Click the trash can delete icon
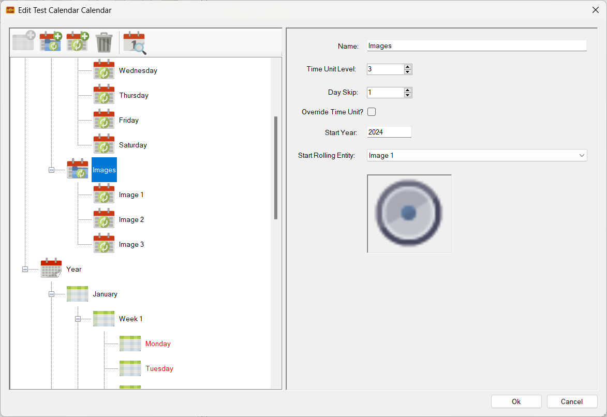This screenshot has width=607, height=417. tap(104, 42)
